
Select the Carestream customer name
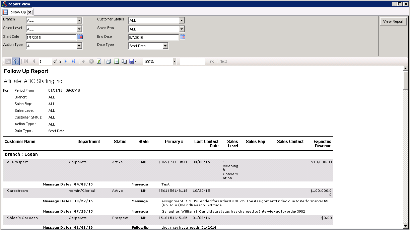pos(18,191)
